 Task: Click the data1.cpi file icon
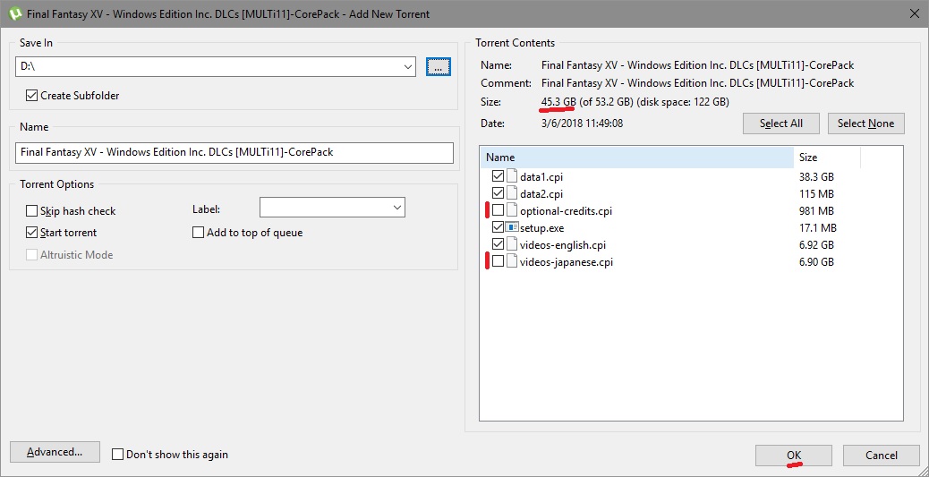point(512,176)
